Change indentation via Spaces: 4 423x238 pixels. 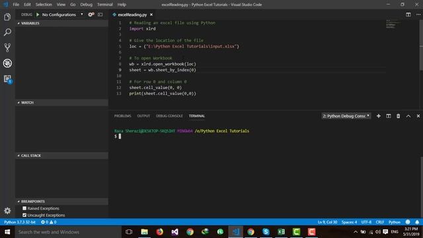[x=349, y=222]
